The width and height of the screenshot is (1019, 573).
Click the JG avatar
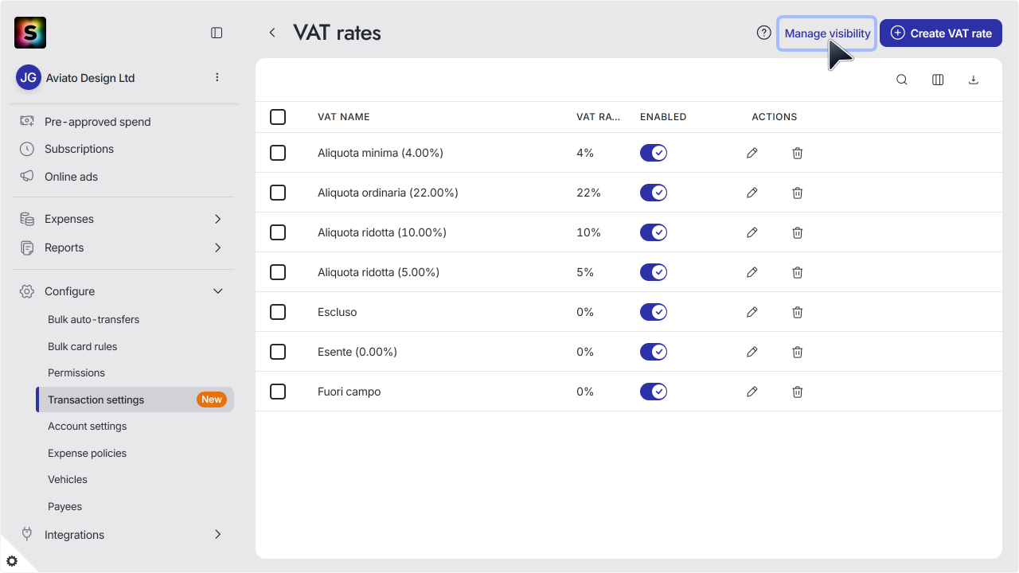tap(29, 77)
